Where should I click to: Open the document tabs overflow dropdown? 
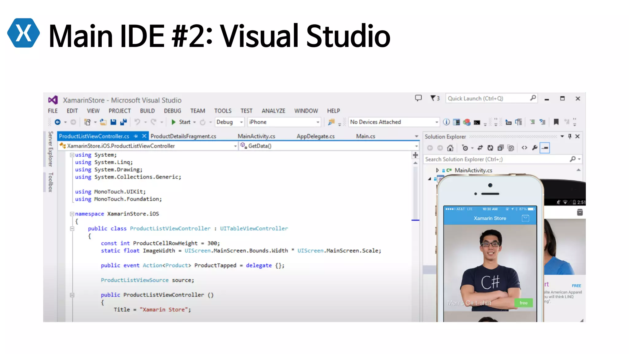point(416,136)
